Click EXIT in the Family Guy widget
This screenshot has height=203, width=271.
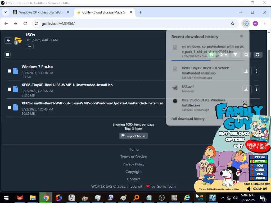coord(238,146)
